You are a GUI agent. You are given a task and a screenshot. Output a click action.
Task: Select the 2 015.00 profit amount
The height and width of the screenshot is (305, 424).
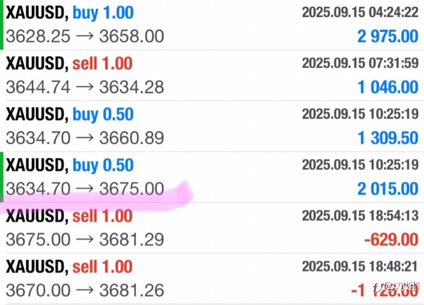[x=388, y=189]
